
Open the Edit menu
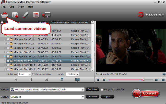[x=12, y=7]
